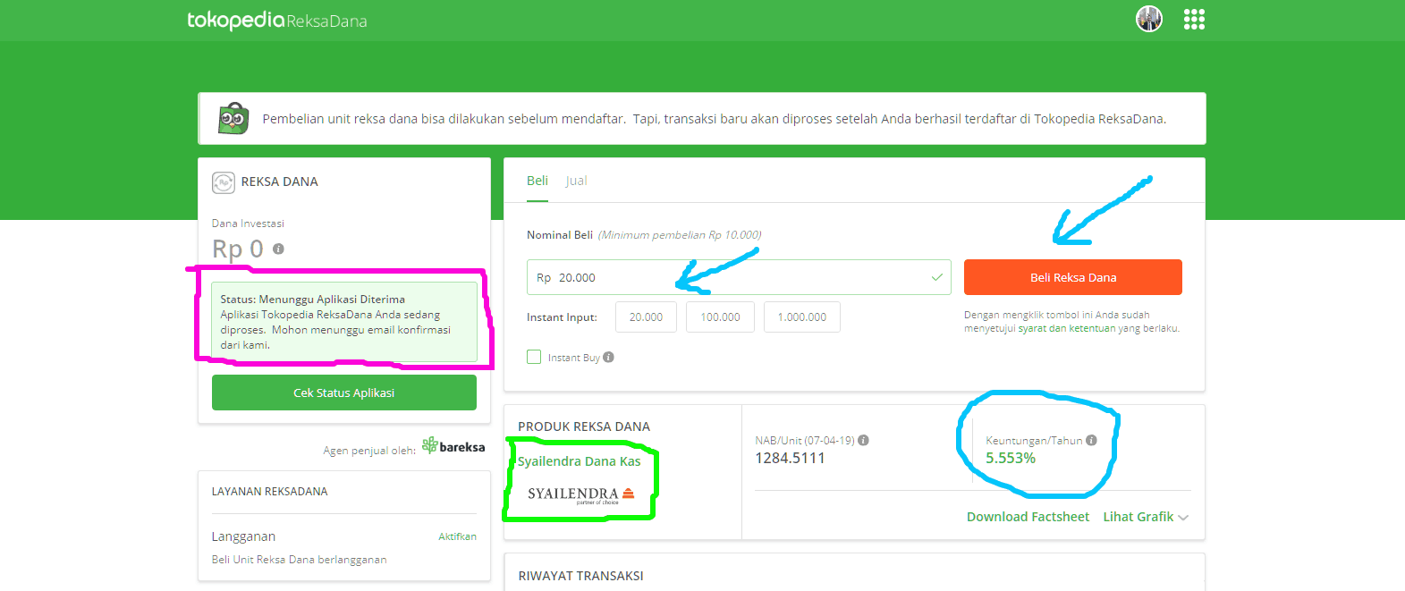Viewport: 1405px width, 591px height.
Task: Click the NAB value 1284.5111
Action: tap(790, 458)
